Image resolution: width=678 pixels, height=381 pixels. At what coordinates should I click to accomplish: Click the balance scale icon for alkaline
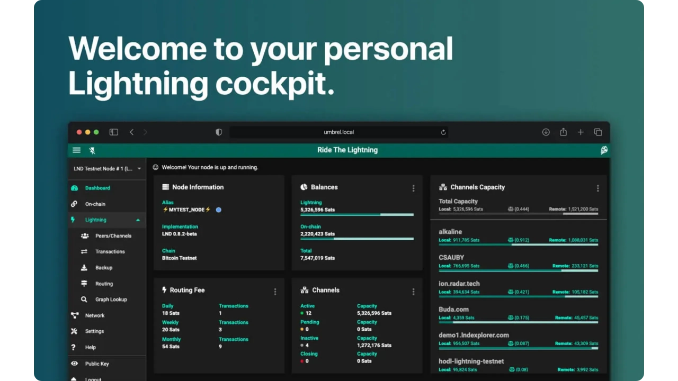[511, 240]
